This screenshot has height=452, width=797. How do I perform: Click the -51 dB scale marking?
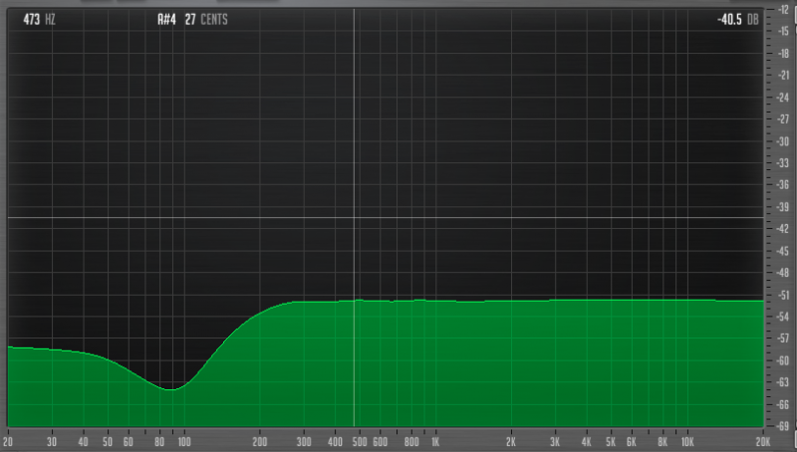click(x=784, y=295)
